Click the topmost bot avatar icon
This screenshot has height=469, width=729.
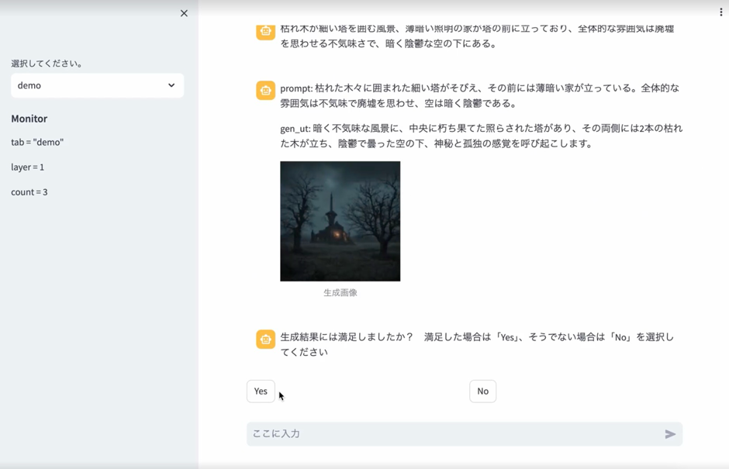(266, 31)
